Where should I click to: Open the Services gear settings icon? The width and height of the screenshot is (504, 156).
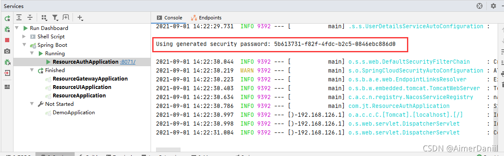point(493,6)
